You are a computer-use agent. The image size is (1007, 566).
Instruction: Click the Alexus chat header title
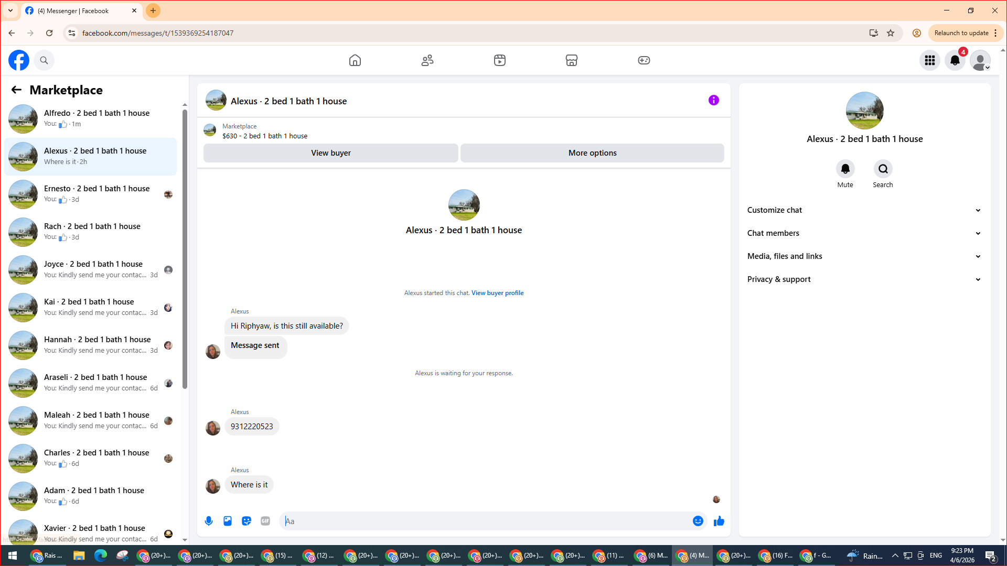click(289, 101)
